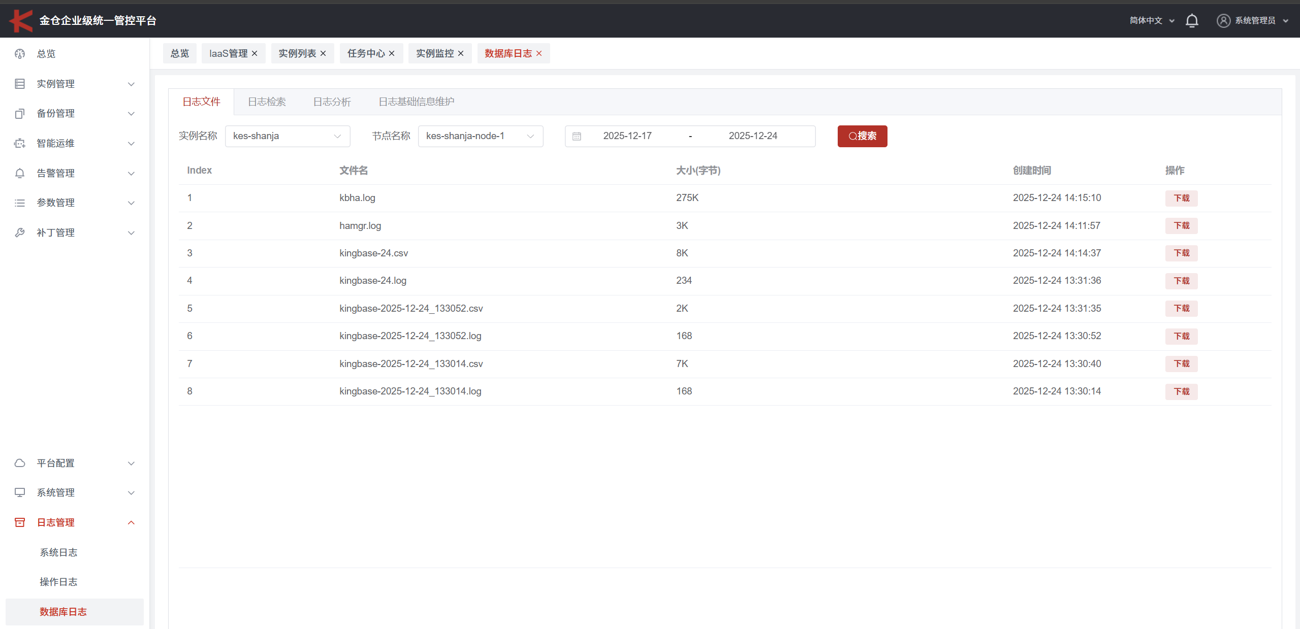Close the 实例监控 tab using X icon

(x=461, y=53)
